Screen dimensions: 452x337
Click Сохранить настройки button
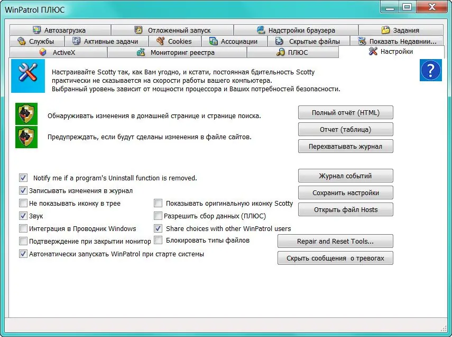[x=346, y=192]
